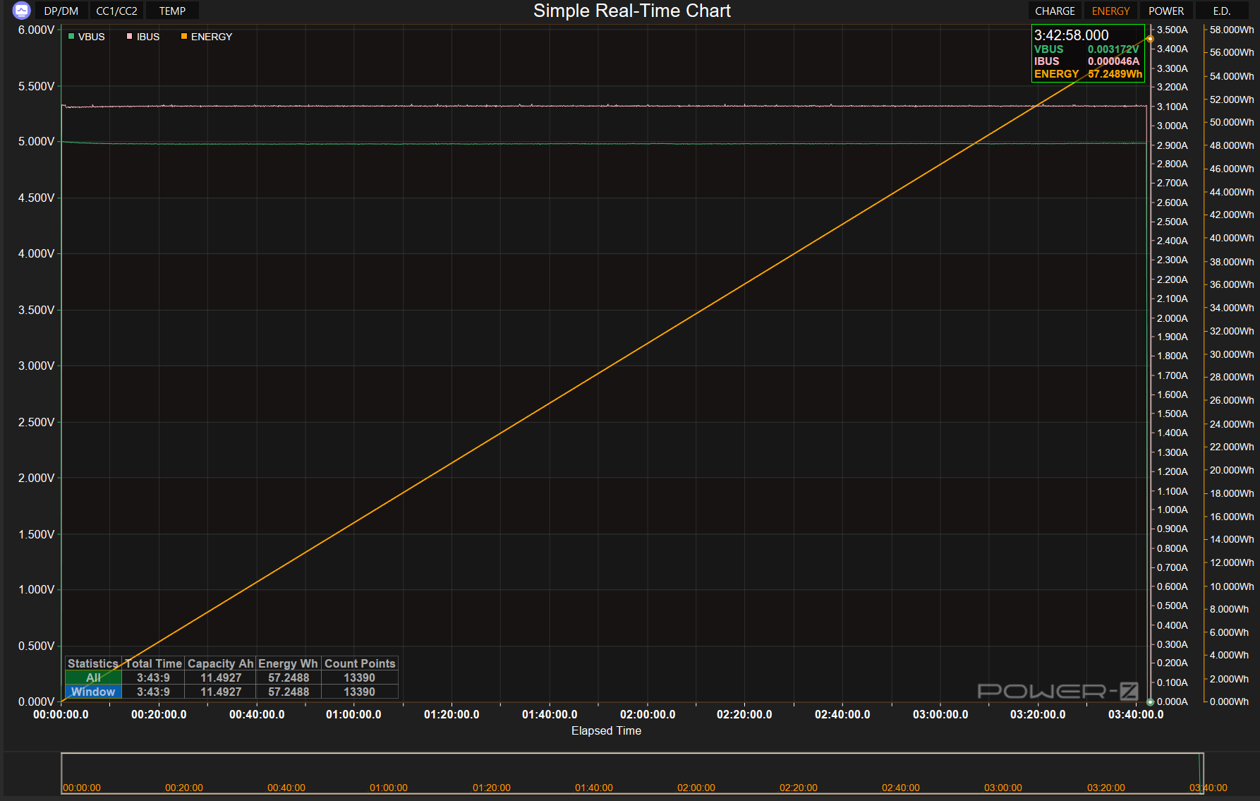Select the All row in Statistics table

[93, 677]
